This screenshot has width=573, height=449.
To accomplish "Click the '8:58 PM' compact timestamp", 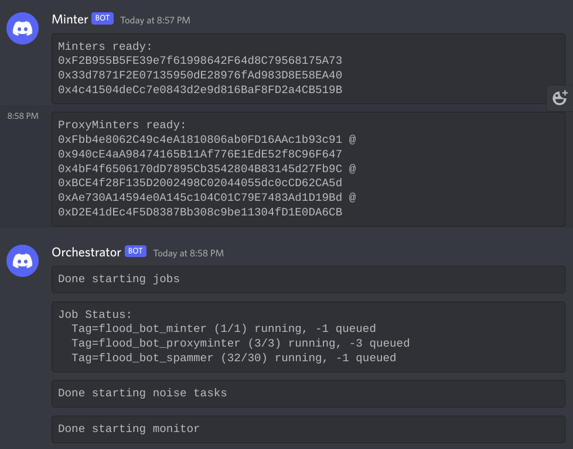I will [23, 116].
